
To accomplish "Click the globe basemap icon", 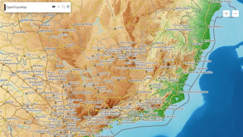I will click(x=68, y=7).
